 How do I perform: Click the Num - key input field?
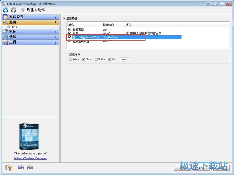point(124,59)
